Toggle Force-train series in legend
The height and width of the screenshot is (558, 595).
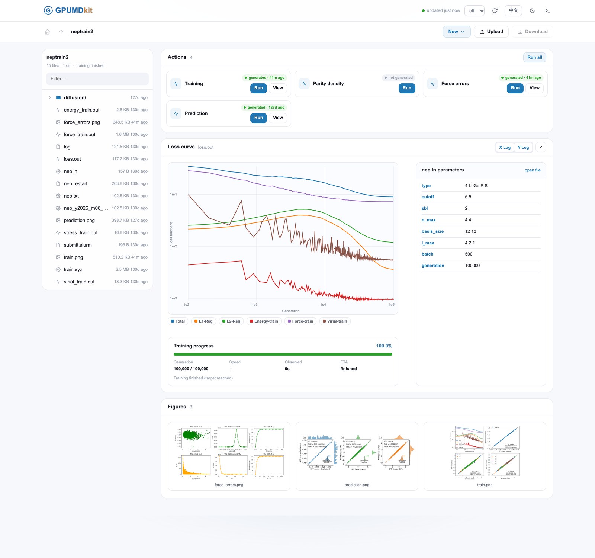(300, 321)
